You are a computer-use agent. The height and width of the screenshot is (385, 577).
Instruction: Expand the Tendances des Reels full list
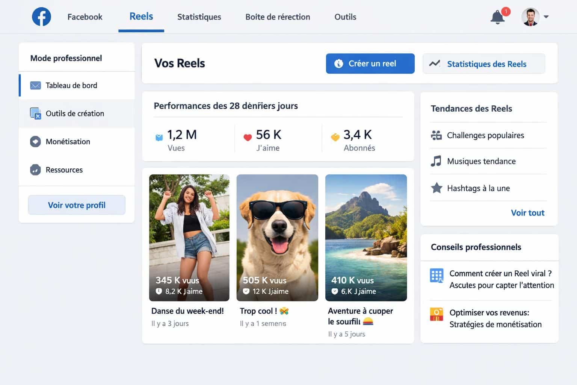tap(527, 212)
